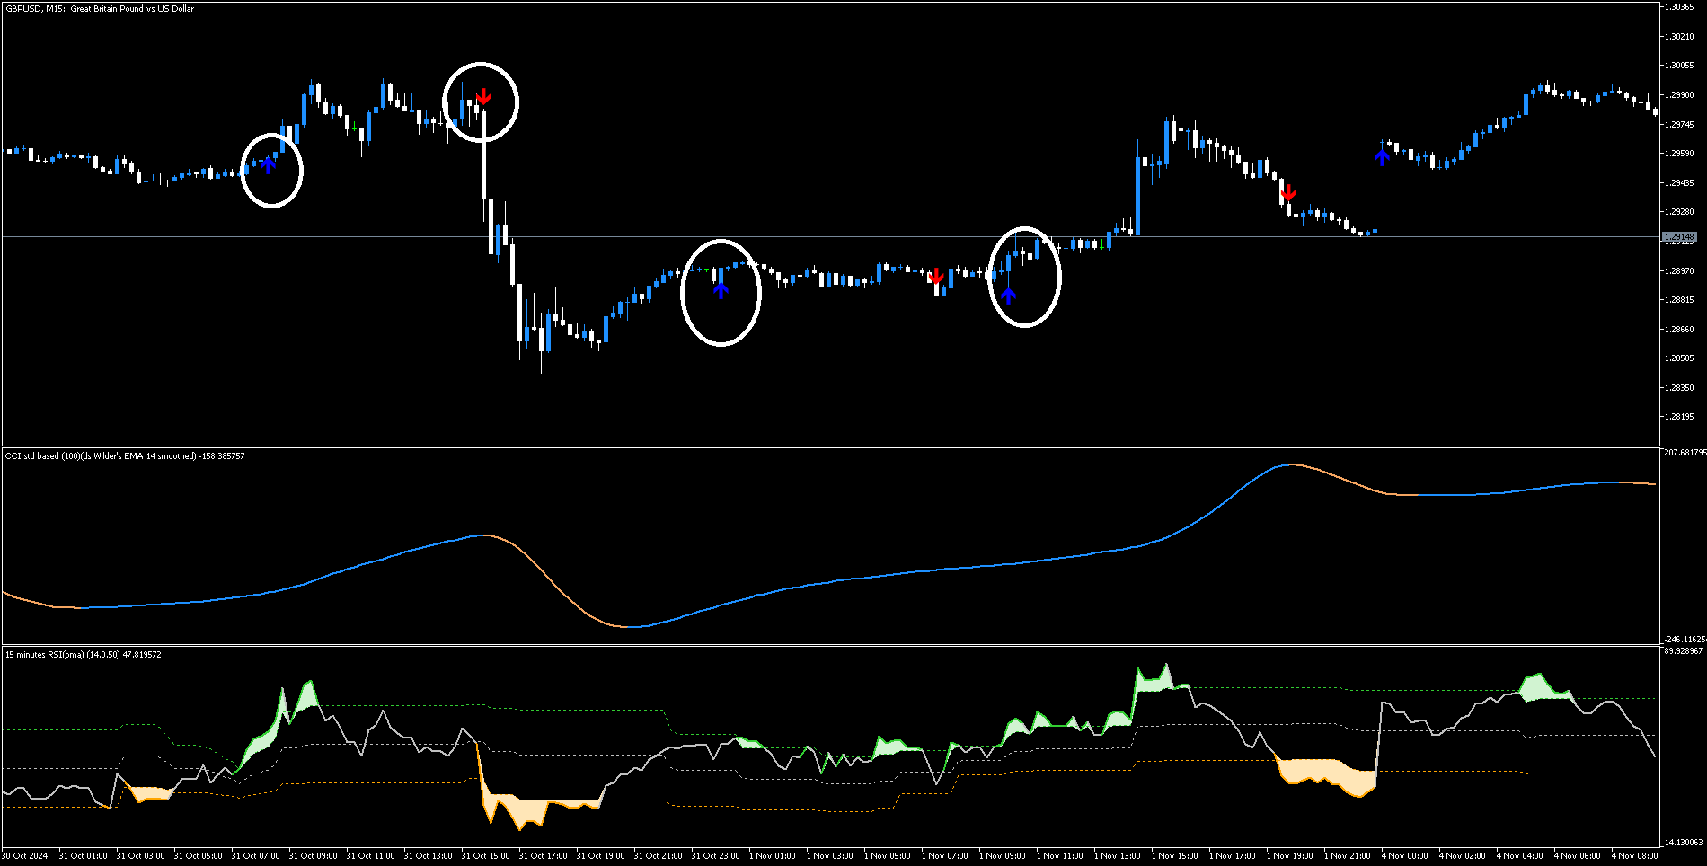Screen dimensions: 1707x866
Task: Click the 15 minutes RSI(oma) indicator label
Action: click(83, 655)
